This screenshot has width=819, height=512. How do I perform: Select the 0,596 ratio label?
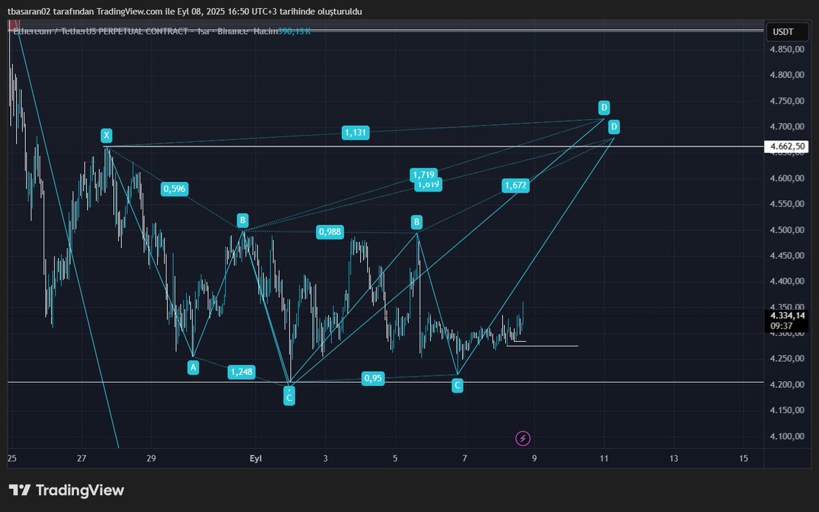click(x=174, y=189)
